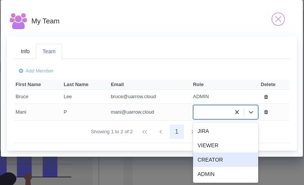Switch to the Info tab
304x185 pixels.
25,51
